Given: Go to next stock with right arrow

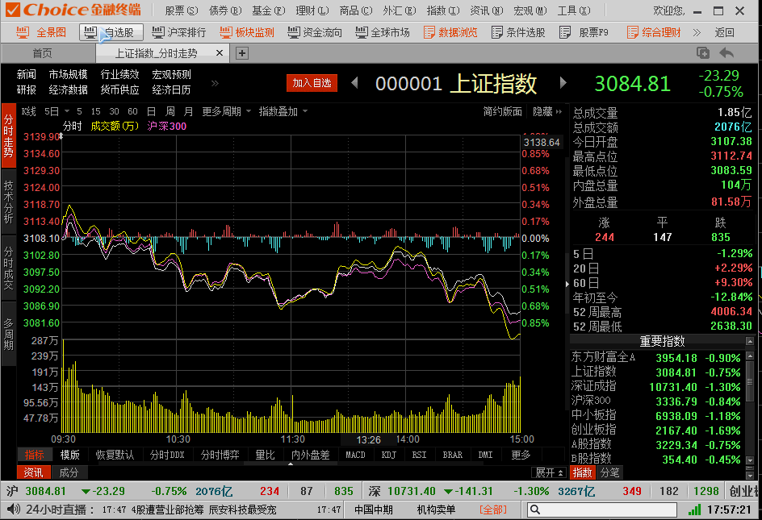Looking at the screenshot, I should pyautogui.click(x=563, y=83).
